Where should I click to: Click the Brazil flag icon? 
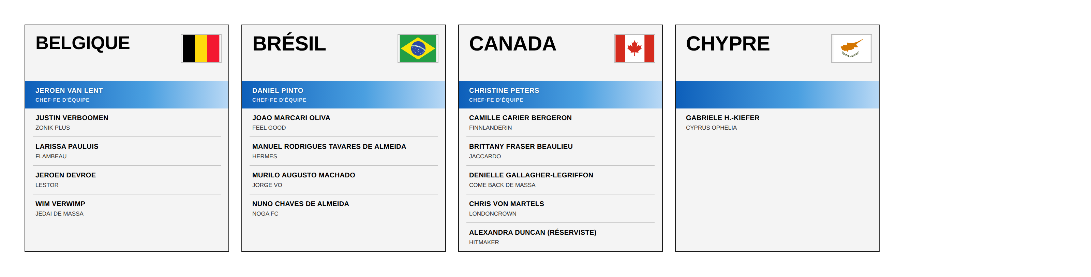[418, 48]
